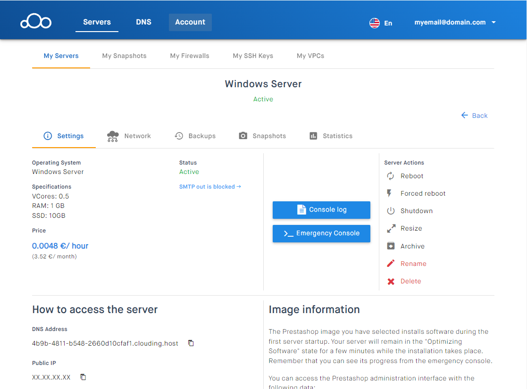This screenshot has width=527, height=389.
Task: Select the Backups server tab
Action: (x=195, y=136)
